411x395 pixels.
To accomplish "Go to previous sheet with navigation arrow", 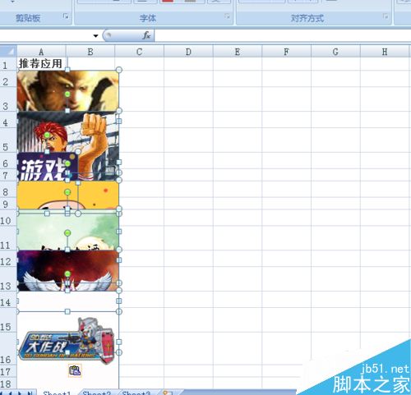I will click(10, 393).
